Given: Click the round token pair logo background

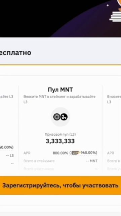Looking at the screenshot, I should [61, 117].
